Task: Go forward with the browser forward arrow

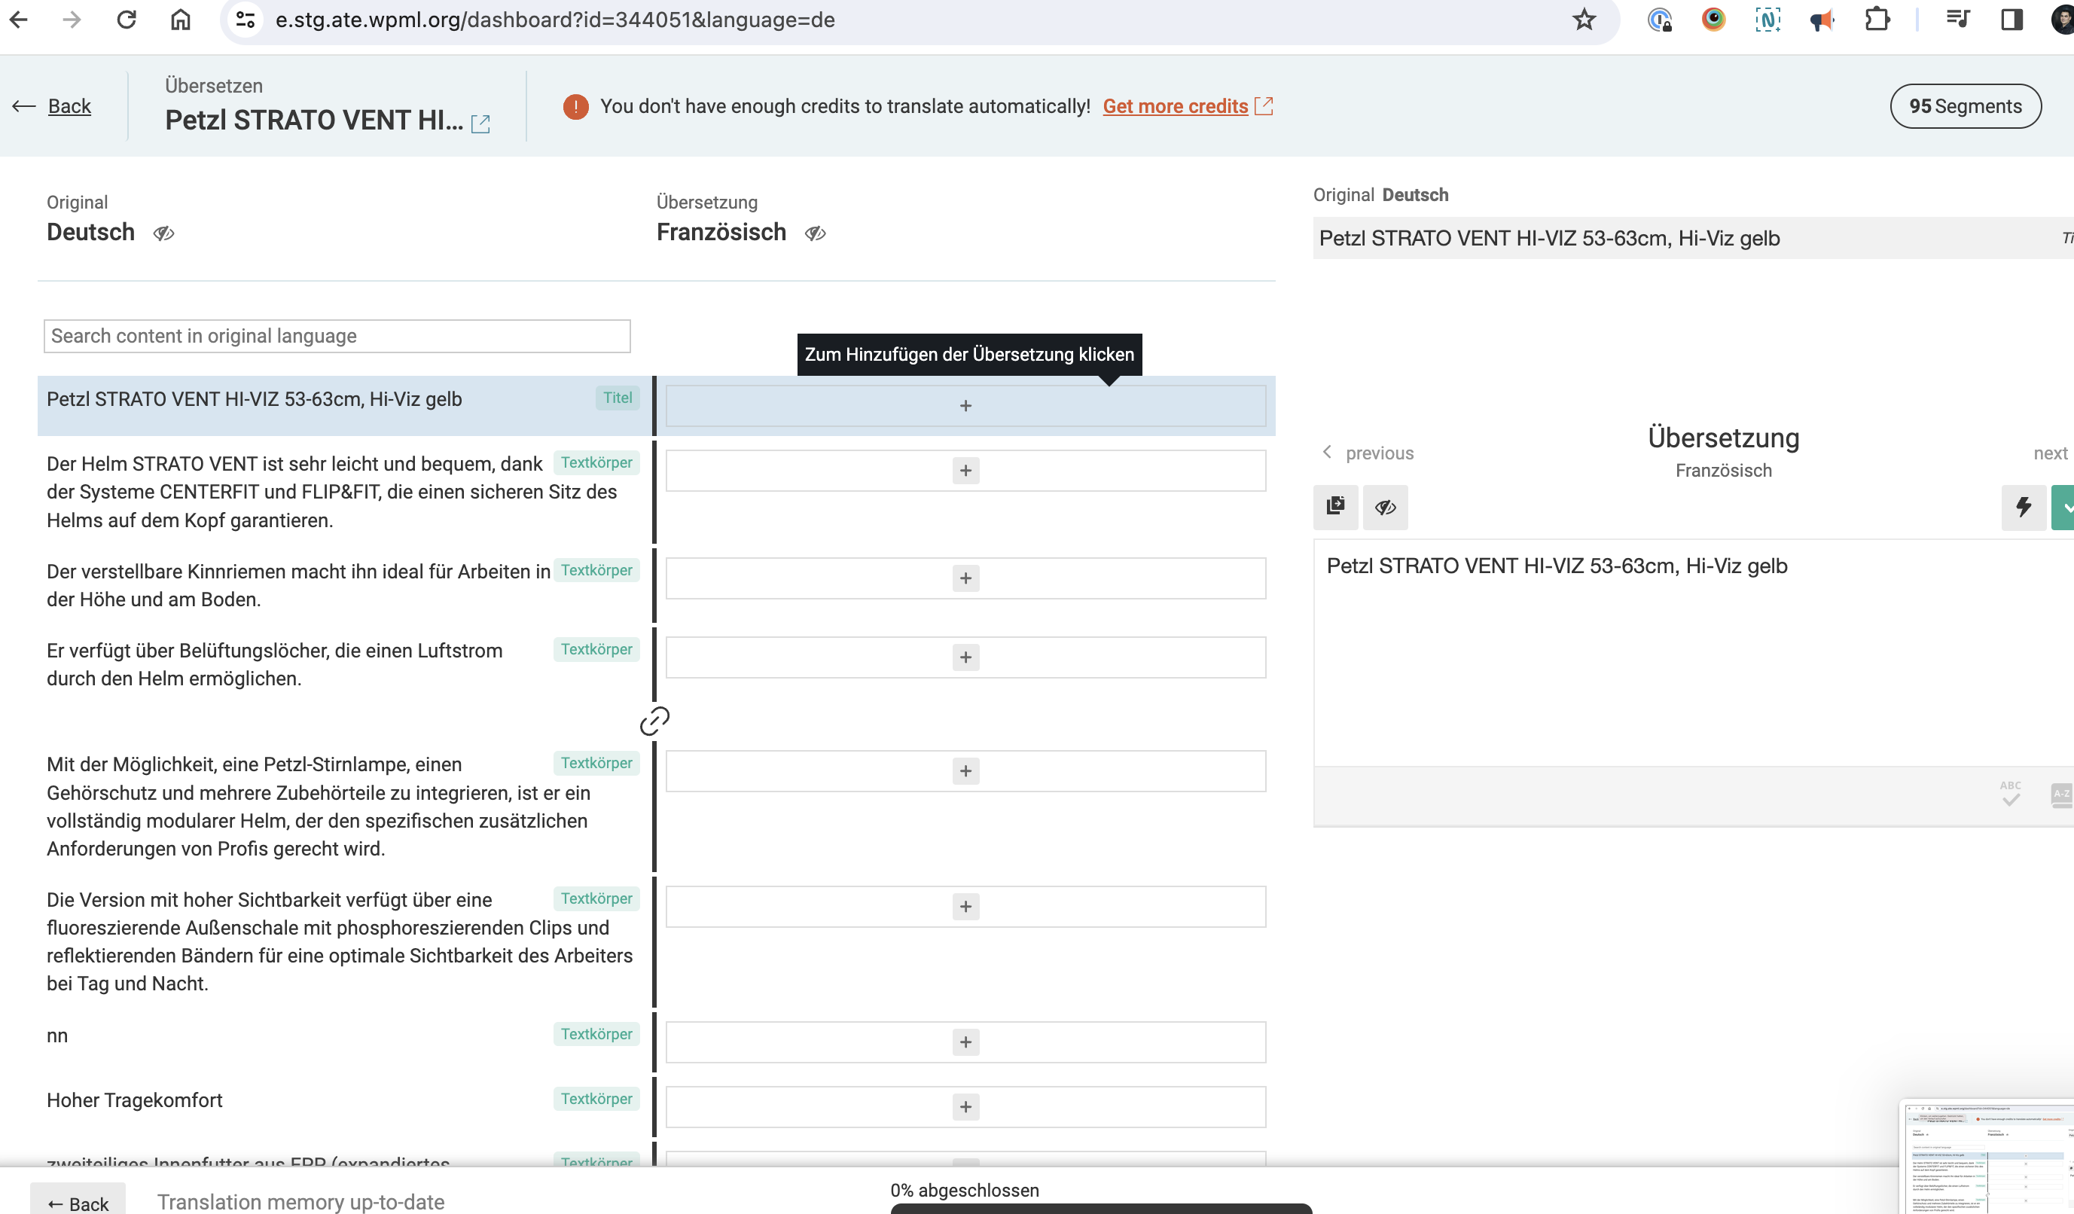Action: pyautogui.click(x=72, y=20)
